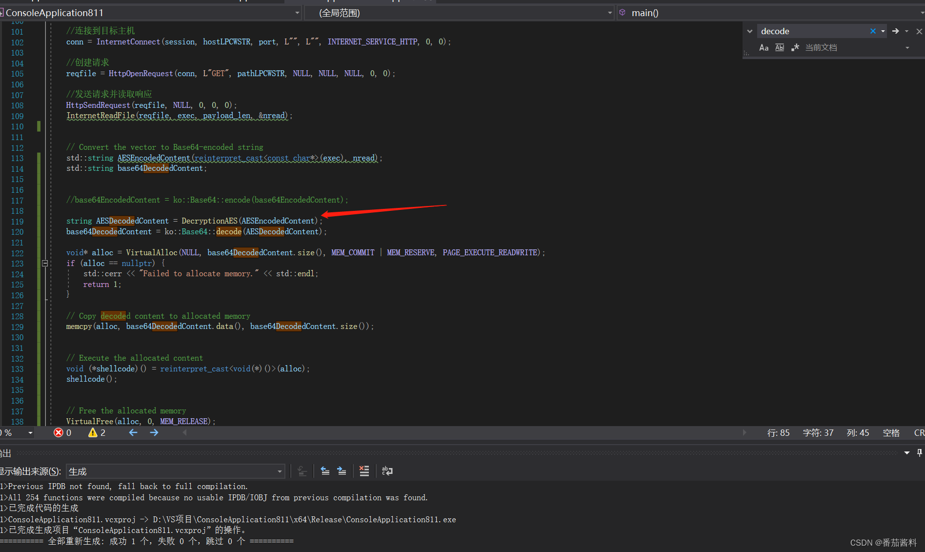This screenshot has width=925, height=552.
Task: Open the (全局范围) scope dropdown
Action: (x=459, y=13)
